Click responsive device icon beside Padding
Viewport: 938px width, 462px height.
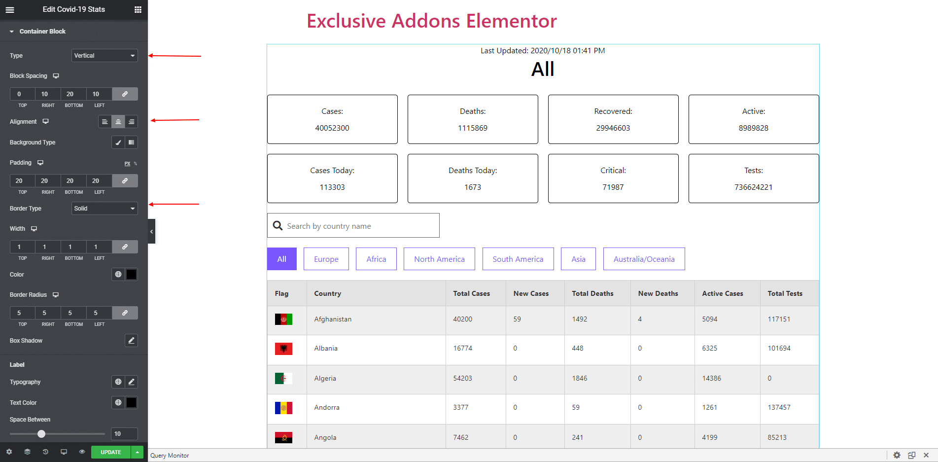(x=40, y=163)
